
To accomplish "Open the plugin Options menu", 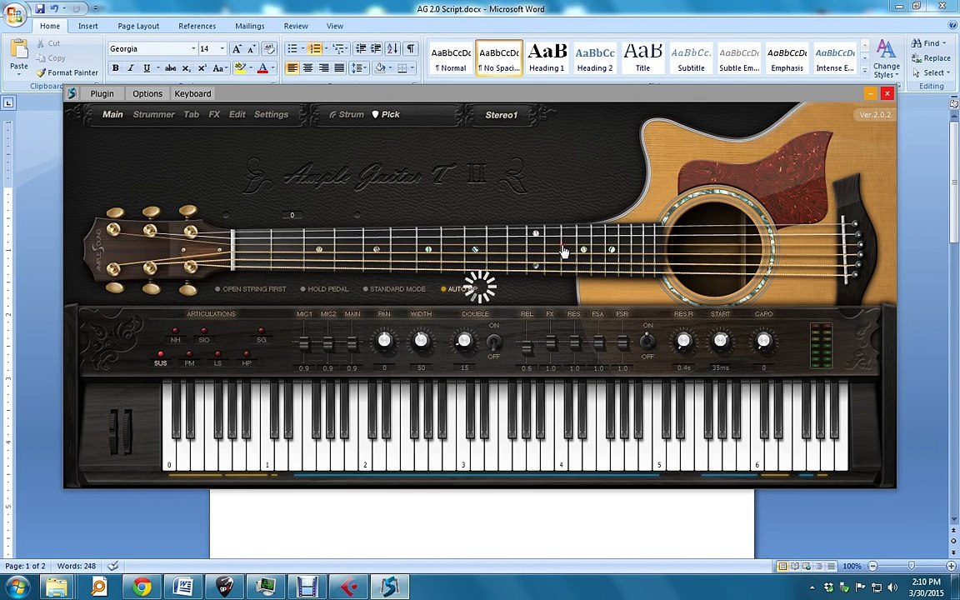I will point(147,93).
